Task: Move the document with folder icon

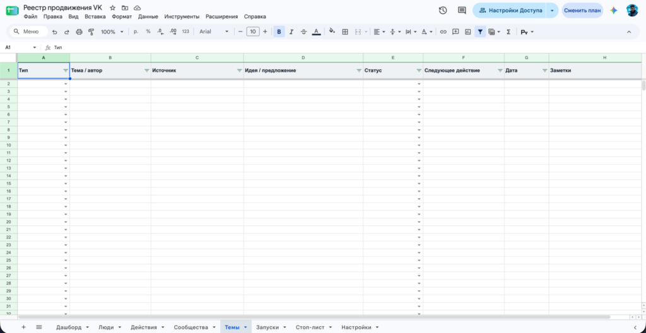Action: (125, 8)
